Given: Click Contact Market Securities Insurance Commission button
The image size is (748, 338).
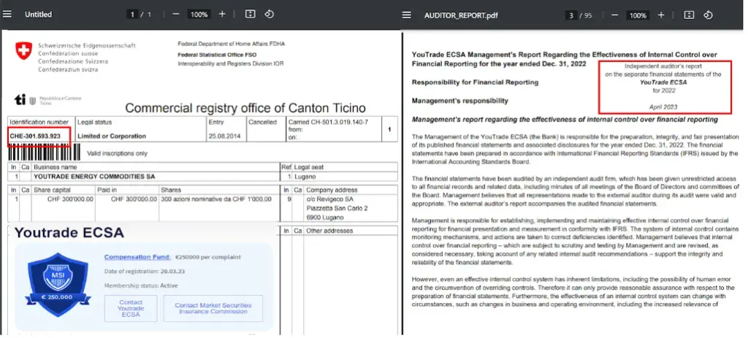Looking at the screenshot, I should [213, 309].
